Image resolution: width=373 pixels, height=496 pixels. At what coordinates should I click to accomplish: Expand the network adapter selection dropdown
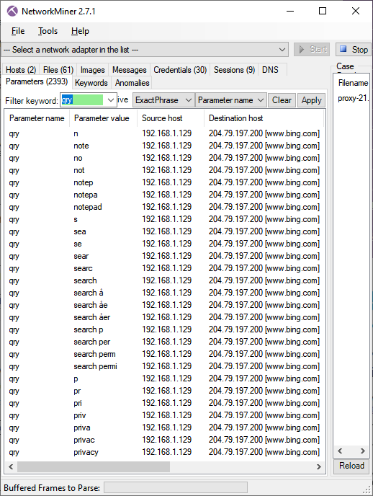coord(282,50)
